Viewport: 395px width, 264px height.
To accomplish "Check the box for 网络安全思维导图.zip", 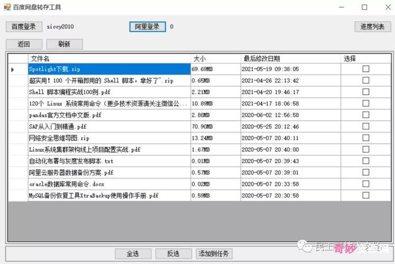I will 366,138.
